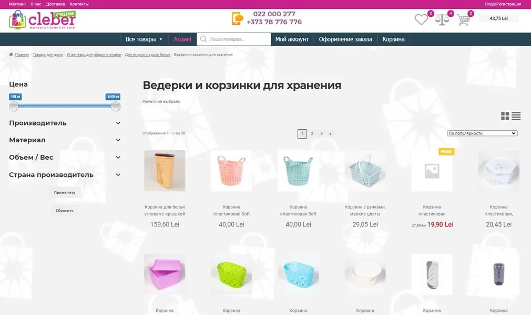Click the Сбросить filter button
The height and width of the screenshot is (315, 531).
point(65,211)
